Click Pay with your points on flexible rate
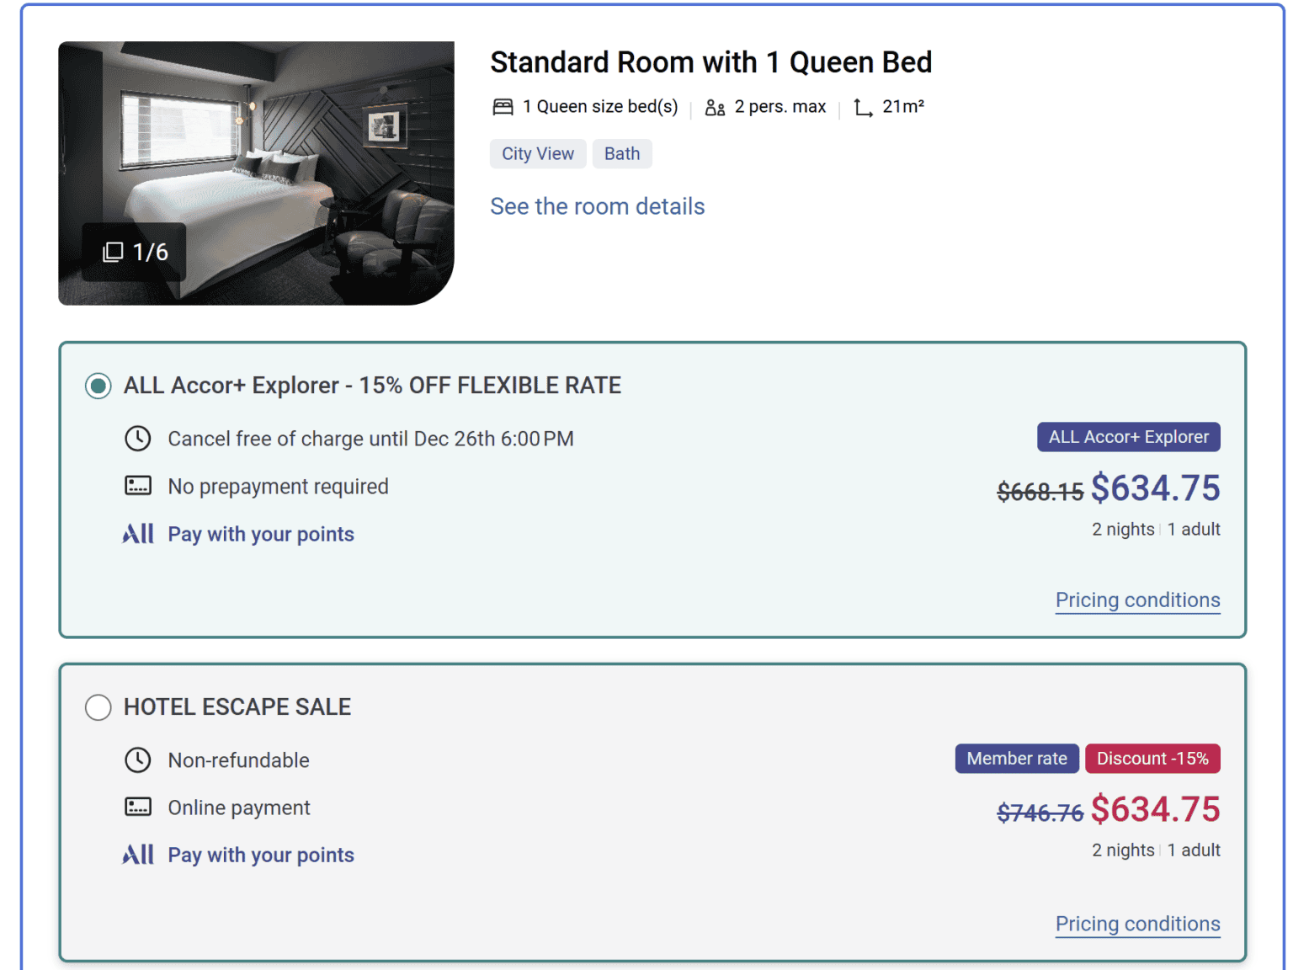The image size is (1293, 970). point(261,534)
